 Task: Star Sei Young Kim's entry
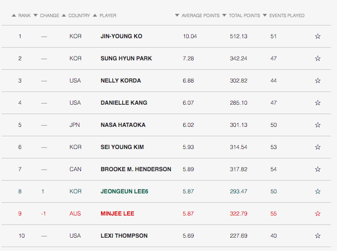(x=318, y=147)
